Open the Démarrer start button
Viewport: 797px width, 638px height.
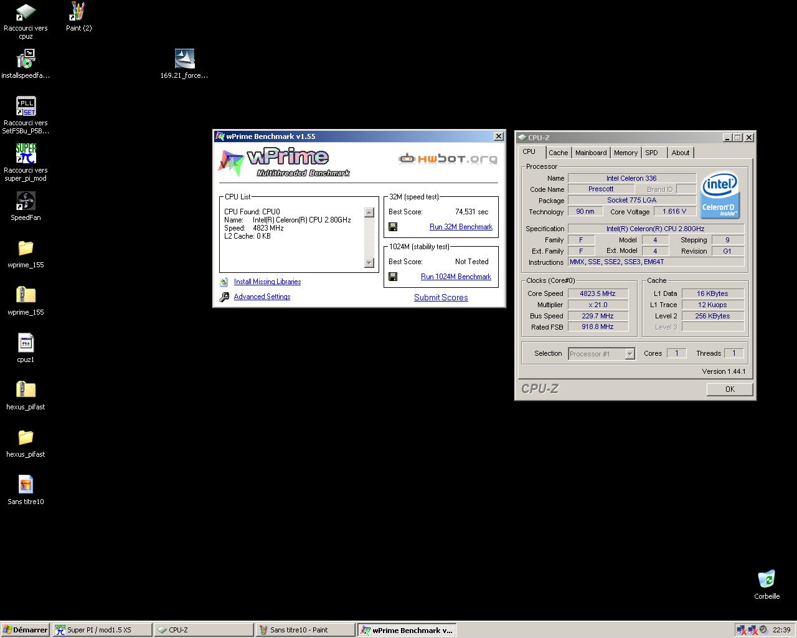[26, 630]
